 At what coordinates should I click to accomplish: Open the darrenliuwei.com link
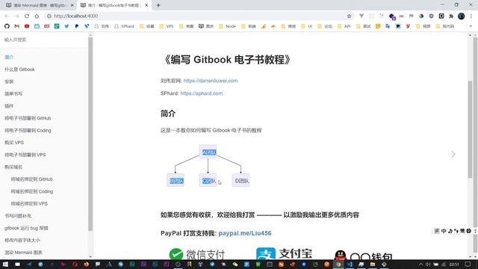[x=211, y=81]
